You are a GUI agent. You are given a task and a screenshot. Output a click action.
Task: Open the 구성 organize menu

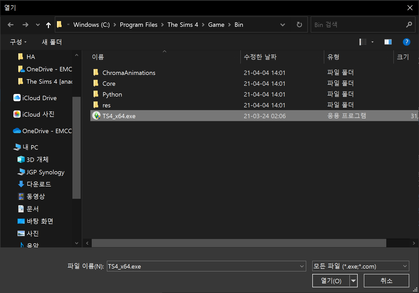[x=18, y=42]
